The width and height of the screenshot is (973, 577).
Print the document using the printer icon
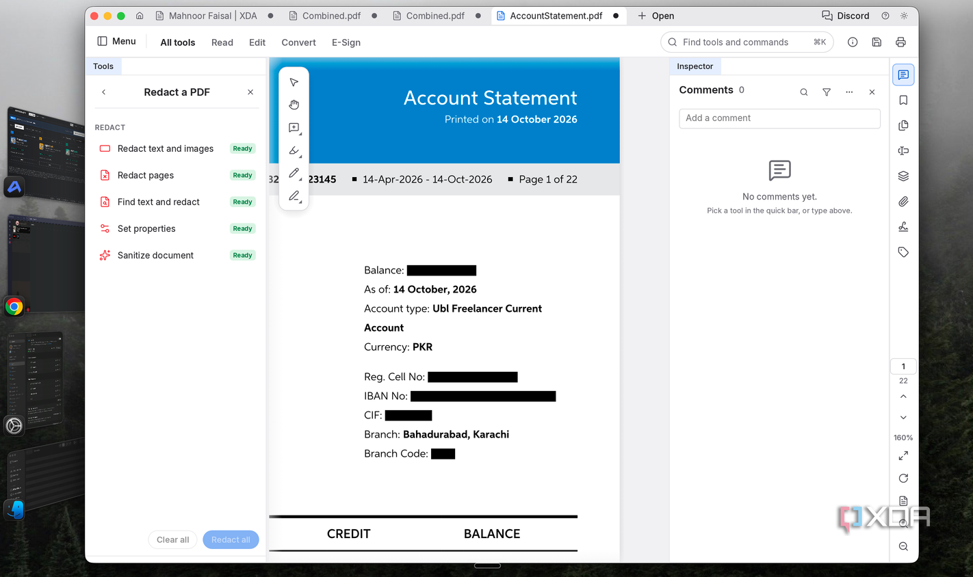point(900,42)
